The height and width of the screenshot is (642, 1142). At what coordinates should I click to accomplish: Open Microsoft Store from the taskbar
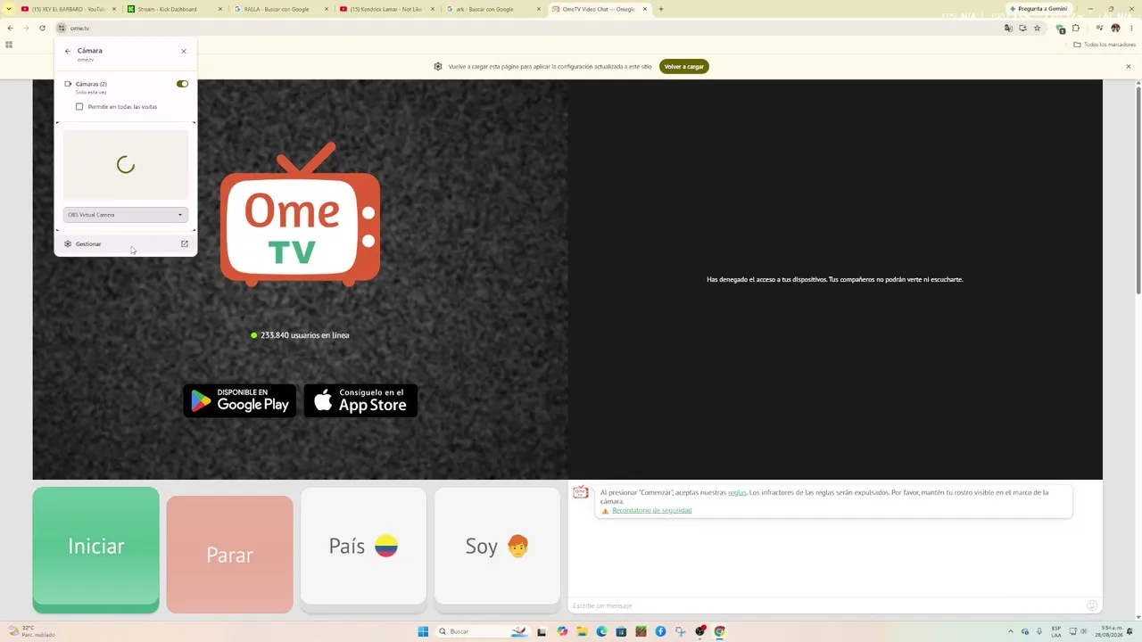[x=621, y=631]
